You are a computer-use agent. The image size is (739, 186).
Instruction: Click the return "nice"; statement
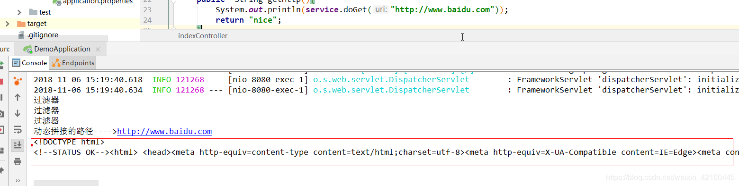tap(248, 20)
